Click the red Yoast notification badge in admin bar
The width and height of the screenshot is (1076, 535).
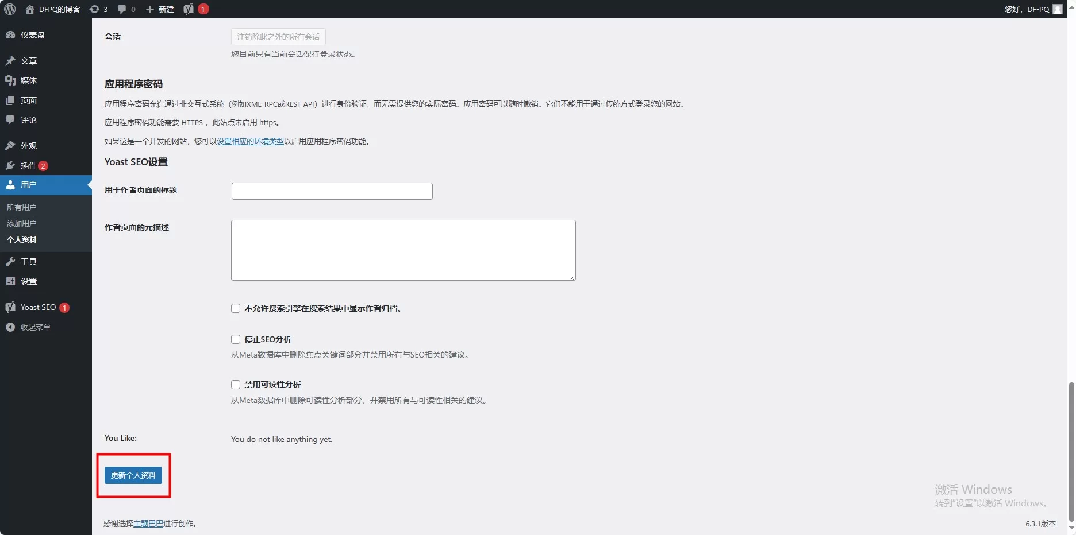(203, 9)
